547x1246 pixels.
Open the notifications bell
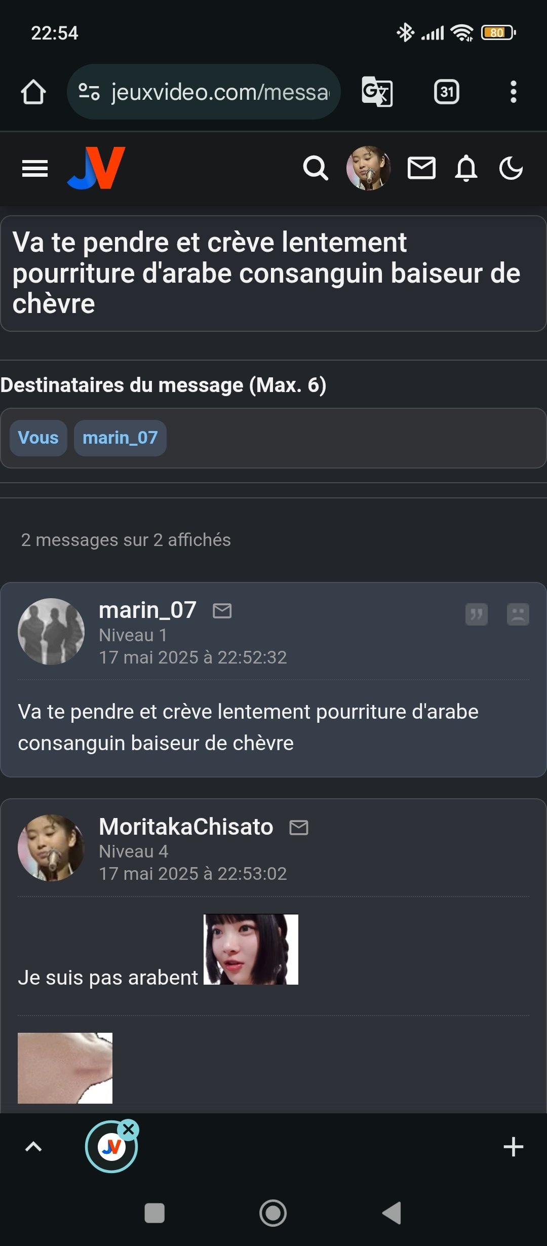(x=466, y=168)
